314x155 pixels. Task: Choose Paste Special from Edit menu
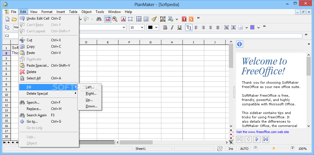(49, 66)
